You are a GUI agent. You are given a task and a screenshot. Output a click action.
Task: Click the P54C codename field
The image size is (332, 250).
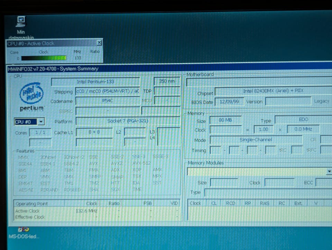coord(108,101)
